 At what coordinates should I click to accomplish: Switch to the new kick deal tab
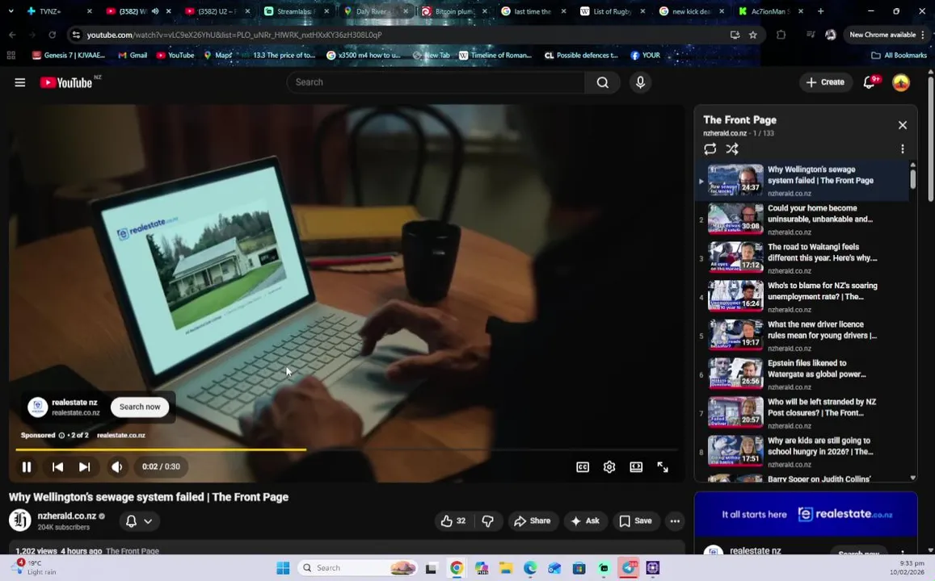pos(692,11)
